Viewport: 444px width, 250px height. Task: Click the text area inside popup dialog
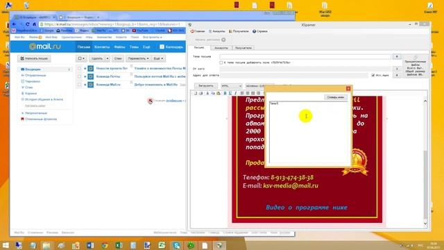click(308, 133)
